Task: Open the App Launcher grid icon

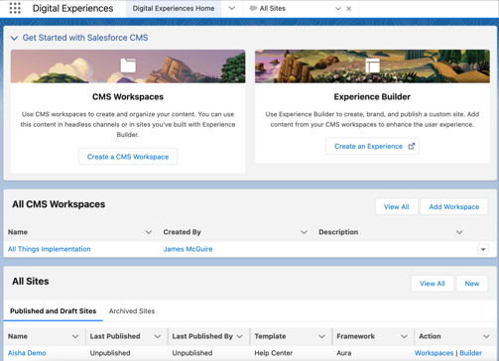Action: [15, 8]
